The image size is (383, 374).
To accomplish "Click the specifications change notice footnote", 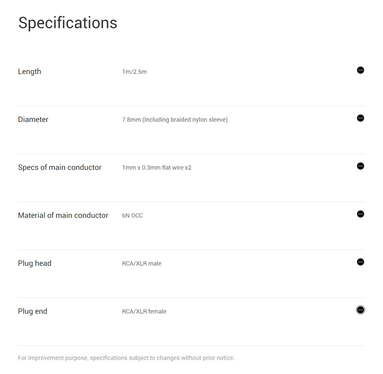I will 126,358.
